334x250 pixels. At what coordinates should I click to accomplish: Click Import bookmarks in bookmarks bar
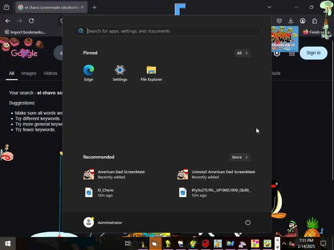(x=25, y=32)
